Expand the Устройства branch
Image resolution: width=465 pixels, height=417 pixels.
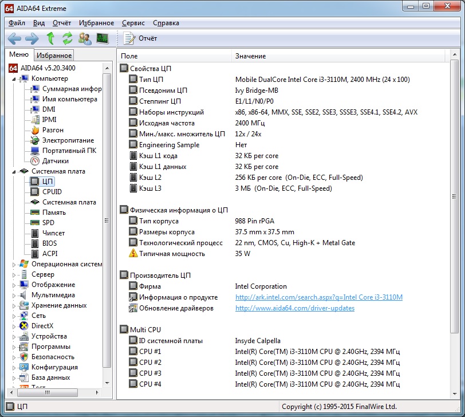[x=14, y=337]
